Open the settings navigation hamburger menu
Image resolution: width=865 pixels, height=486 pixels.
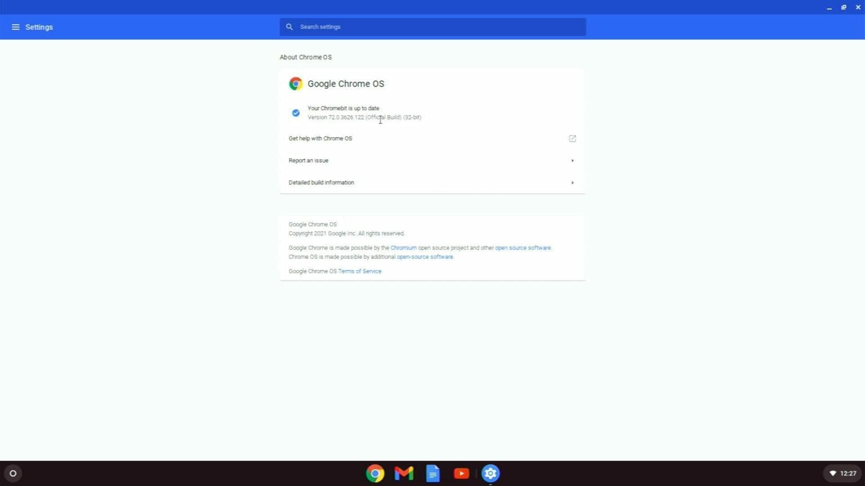point(15,26)
